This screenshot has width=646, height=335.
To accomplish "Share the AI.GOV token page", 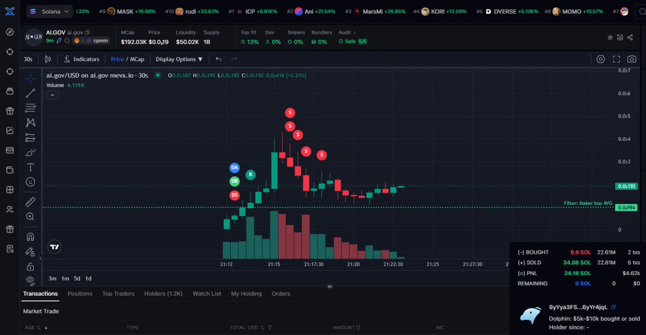I will coord(630,37).
